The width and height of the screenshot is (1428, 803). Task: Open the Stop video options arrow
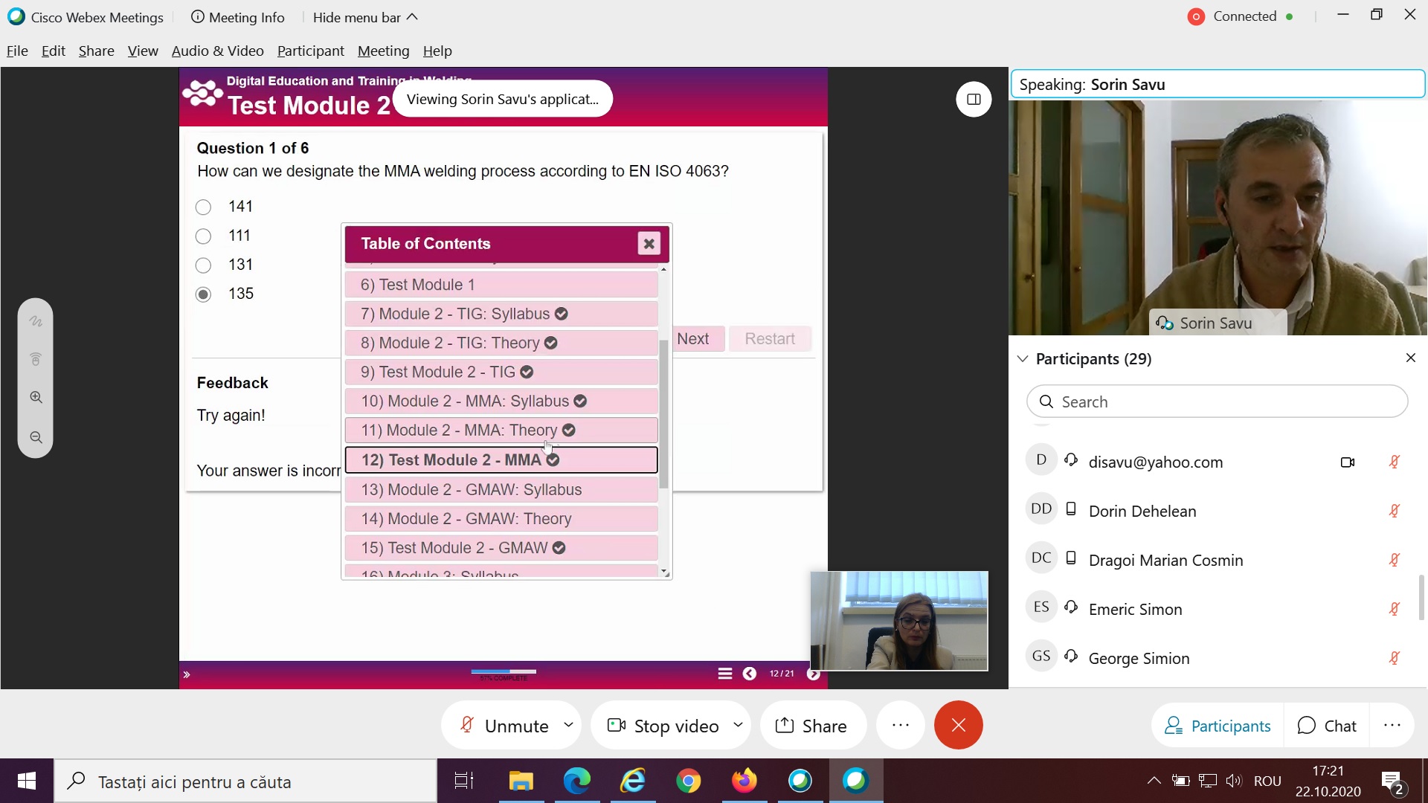pos(738,724)
